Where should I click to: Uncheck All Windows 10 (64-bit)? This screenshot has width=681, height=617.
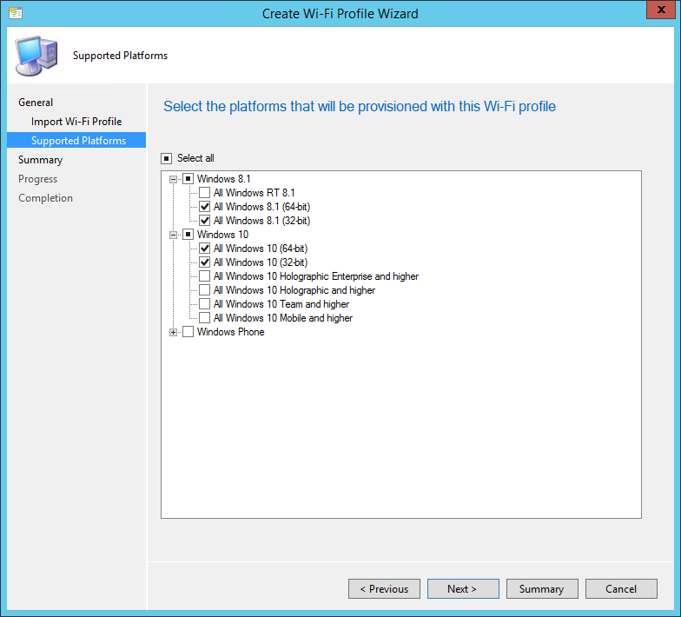(x=205, y=249)
